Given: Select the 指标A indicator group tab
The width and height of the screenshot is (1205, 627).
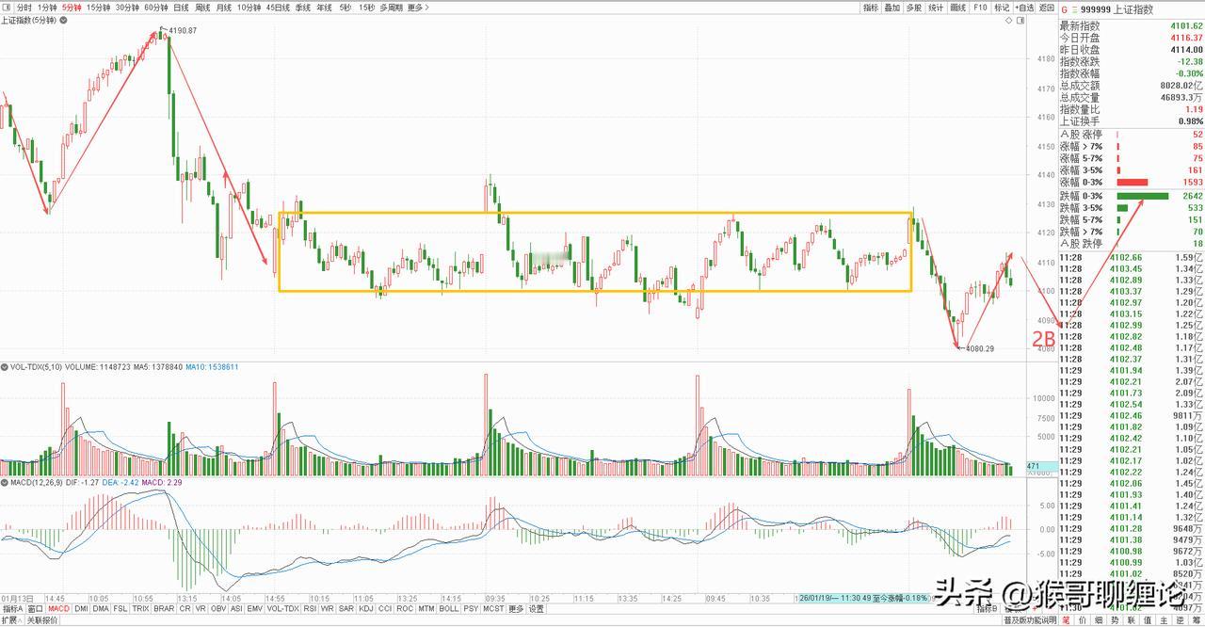Looking at the screenshot, I should click(11, 609).
